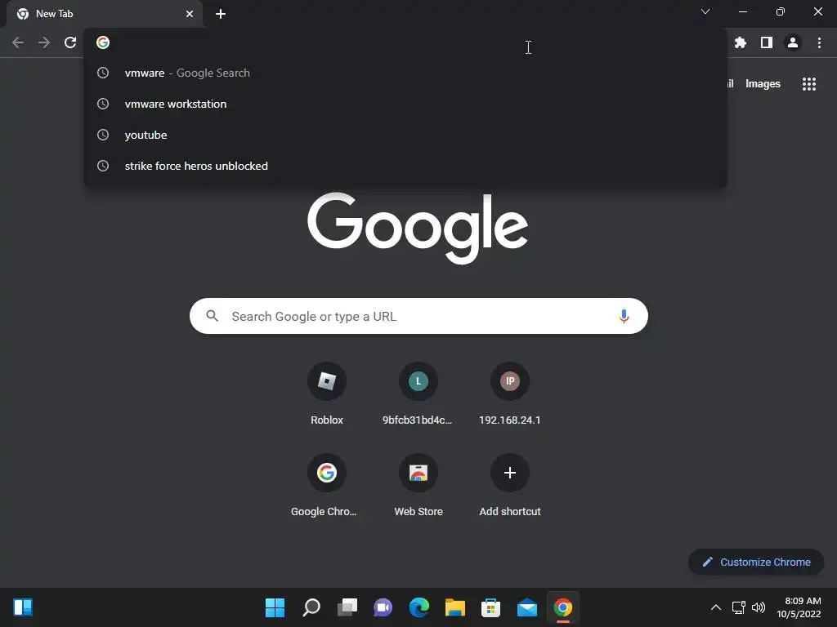This screenshot has width=837, height=627.
Task: Choose vmware Google Search suggestion
Action: 405,73
